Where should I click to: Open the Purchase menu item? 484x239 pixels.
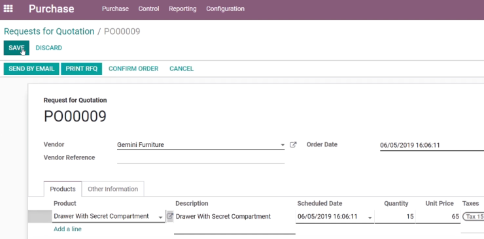tap(115, 9)
